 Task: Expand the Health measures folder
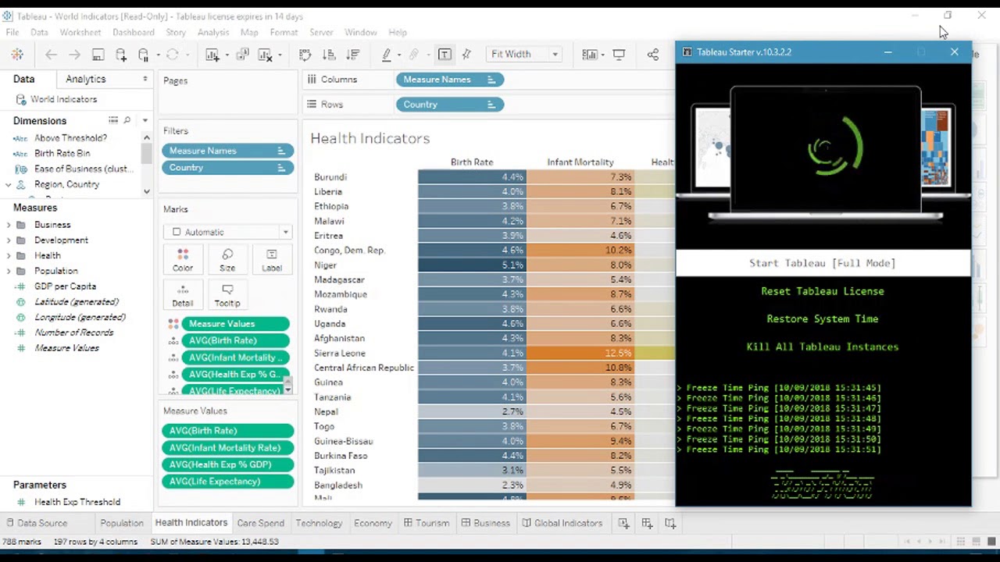click(x=9, y=255)
